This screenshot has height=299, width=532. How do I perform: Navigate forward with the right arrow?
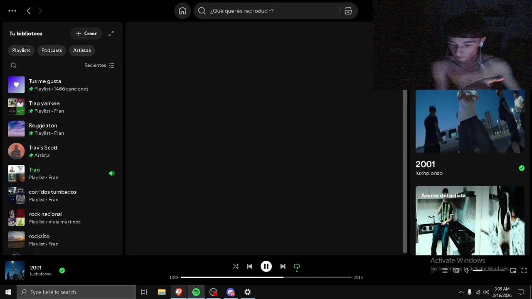click(40, 11)
